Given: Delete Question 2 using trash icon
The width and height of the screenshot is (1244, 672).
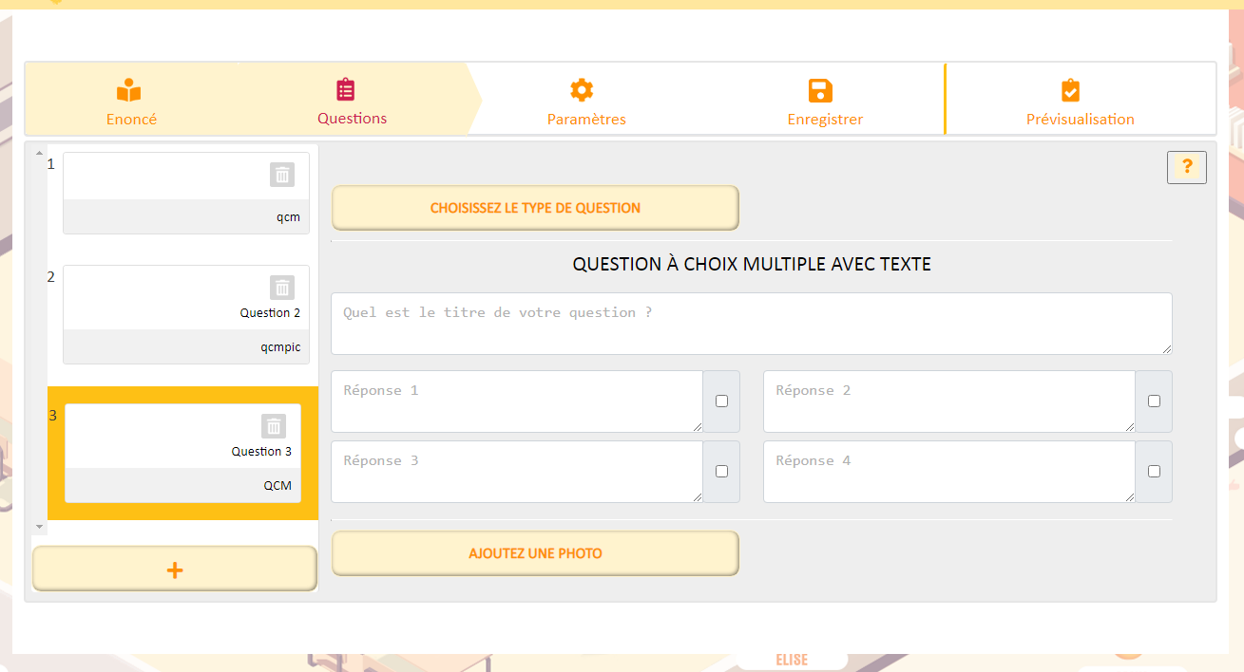Looking at the screenshot, I should pos(282,288).
